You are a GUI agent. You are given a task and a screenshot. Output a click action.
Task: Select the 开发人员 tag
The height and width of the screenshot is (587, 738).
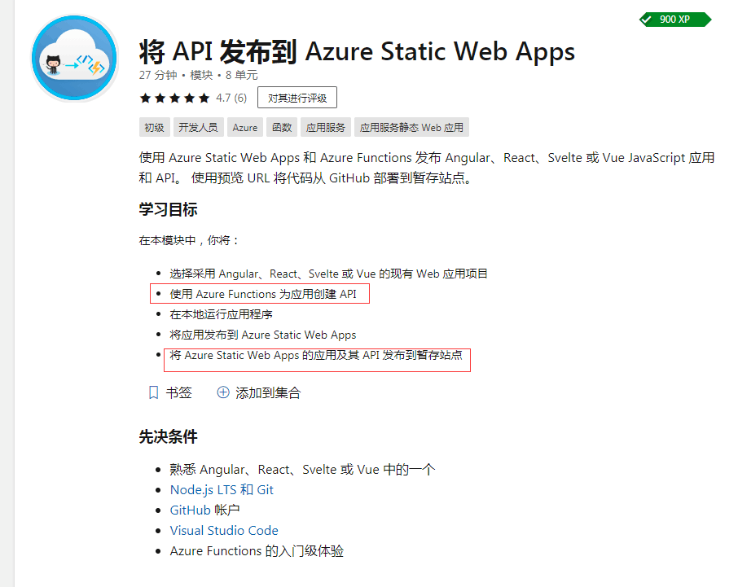click(x=198, y=128)
